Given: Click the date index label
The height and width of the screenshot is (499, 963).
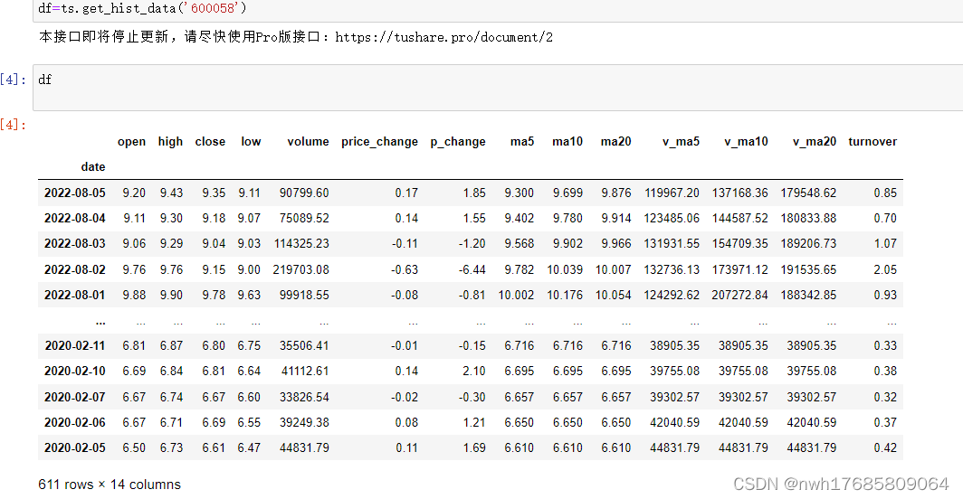Looking at the screenshot, I should 92,167.
